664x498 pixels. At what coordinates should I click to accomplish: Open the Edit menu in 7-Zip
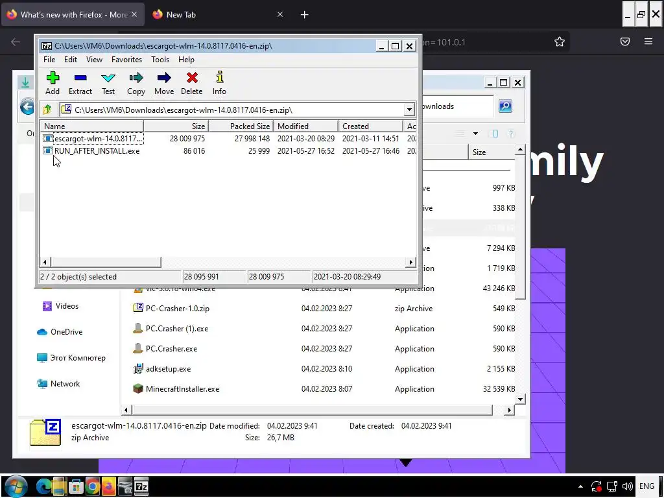pyautogui.click(x=70, y=60)
